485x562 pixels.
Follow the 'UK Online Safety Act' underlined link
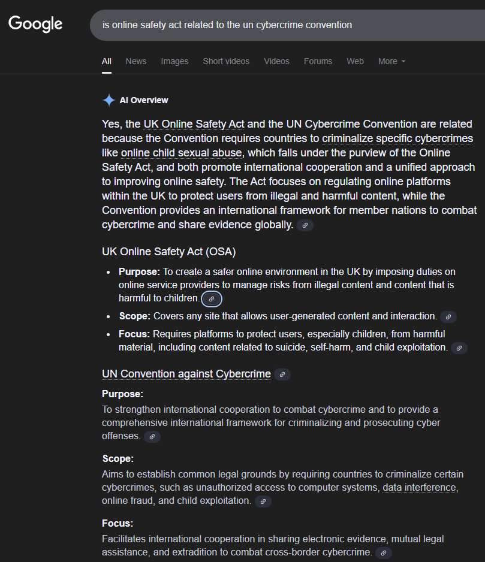pos(194,124)
